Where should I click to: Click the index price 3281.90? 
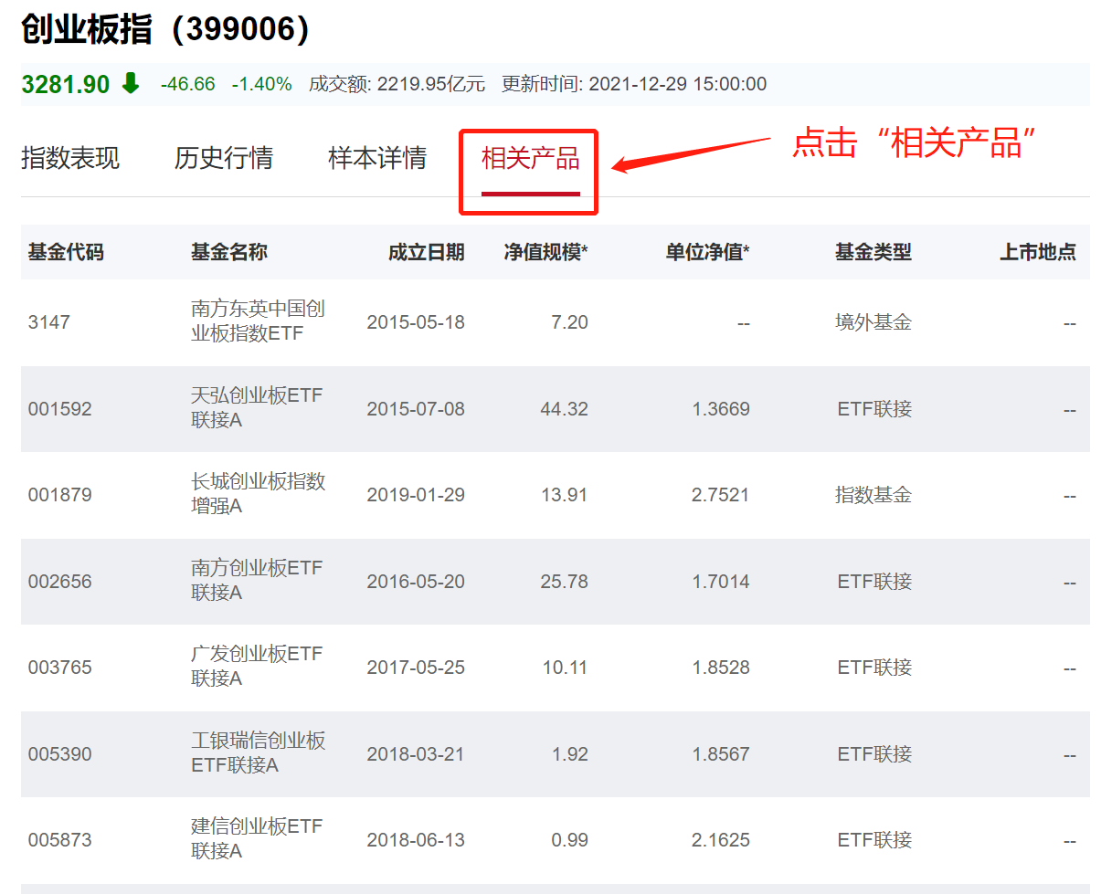66,84
